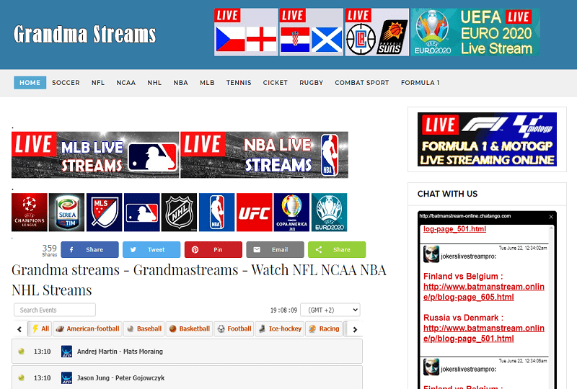Screen dimensions: 577x389
Task: Share the page on Facebook
Action: coord(89,250)
